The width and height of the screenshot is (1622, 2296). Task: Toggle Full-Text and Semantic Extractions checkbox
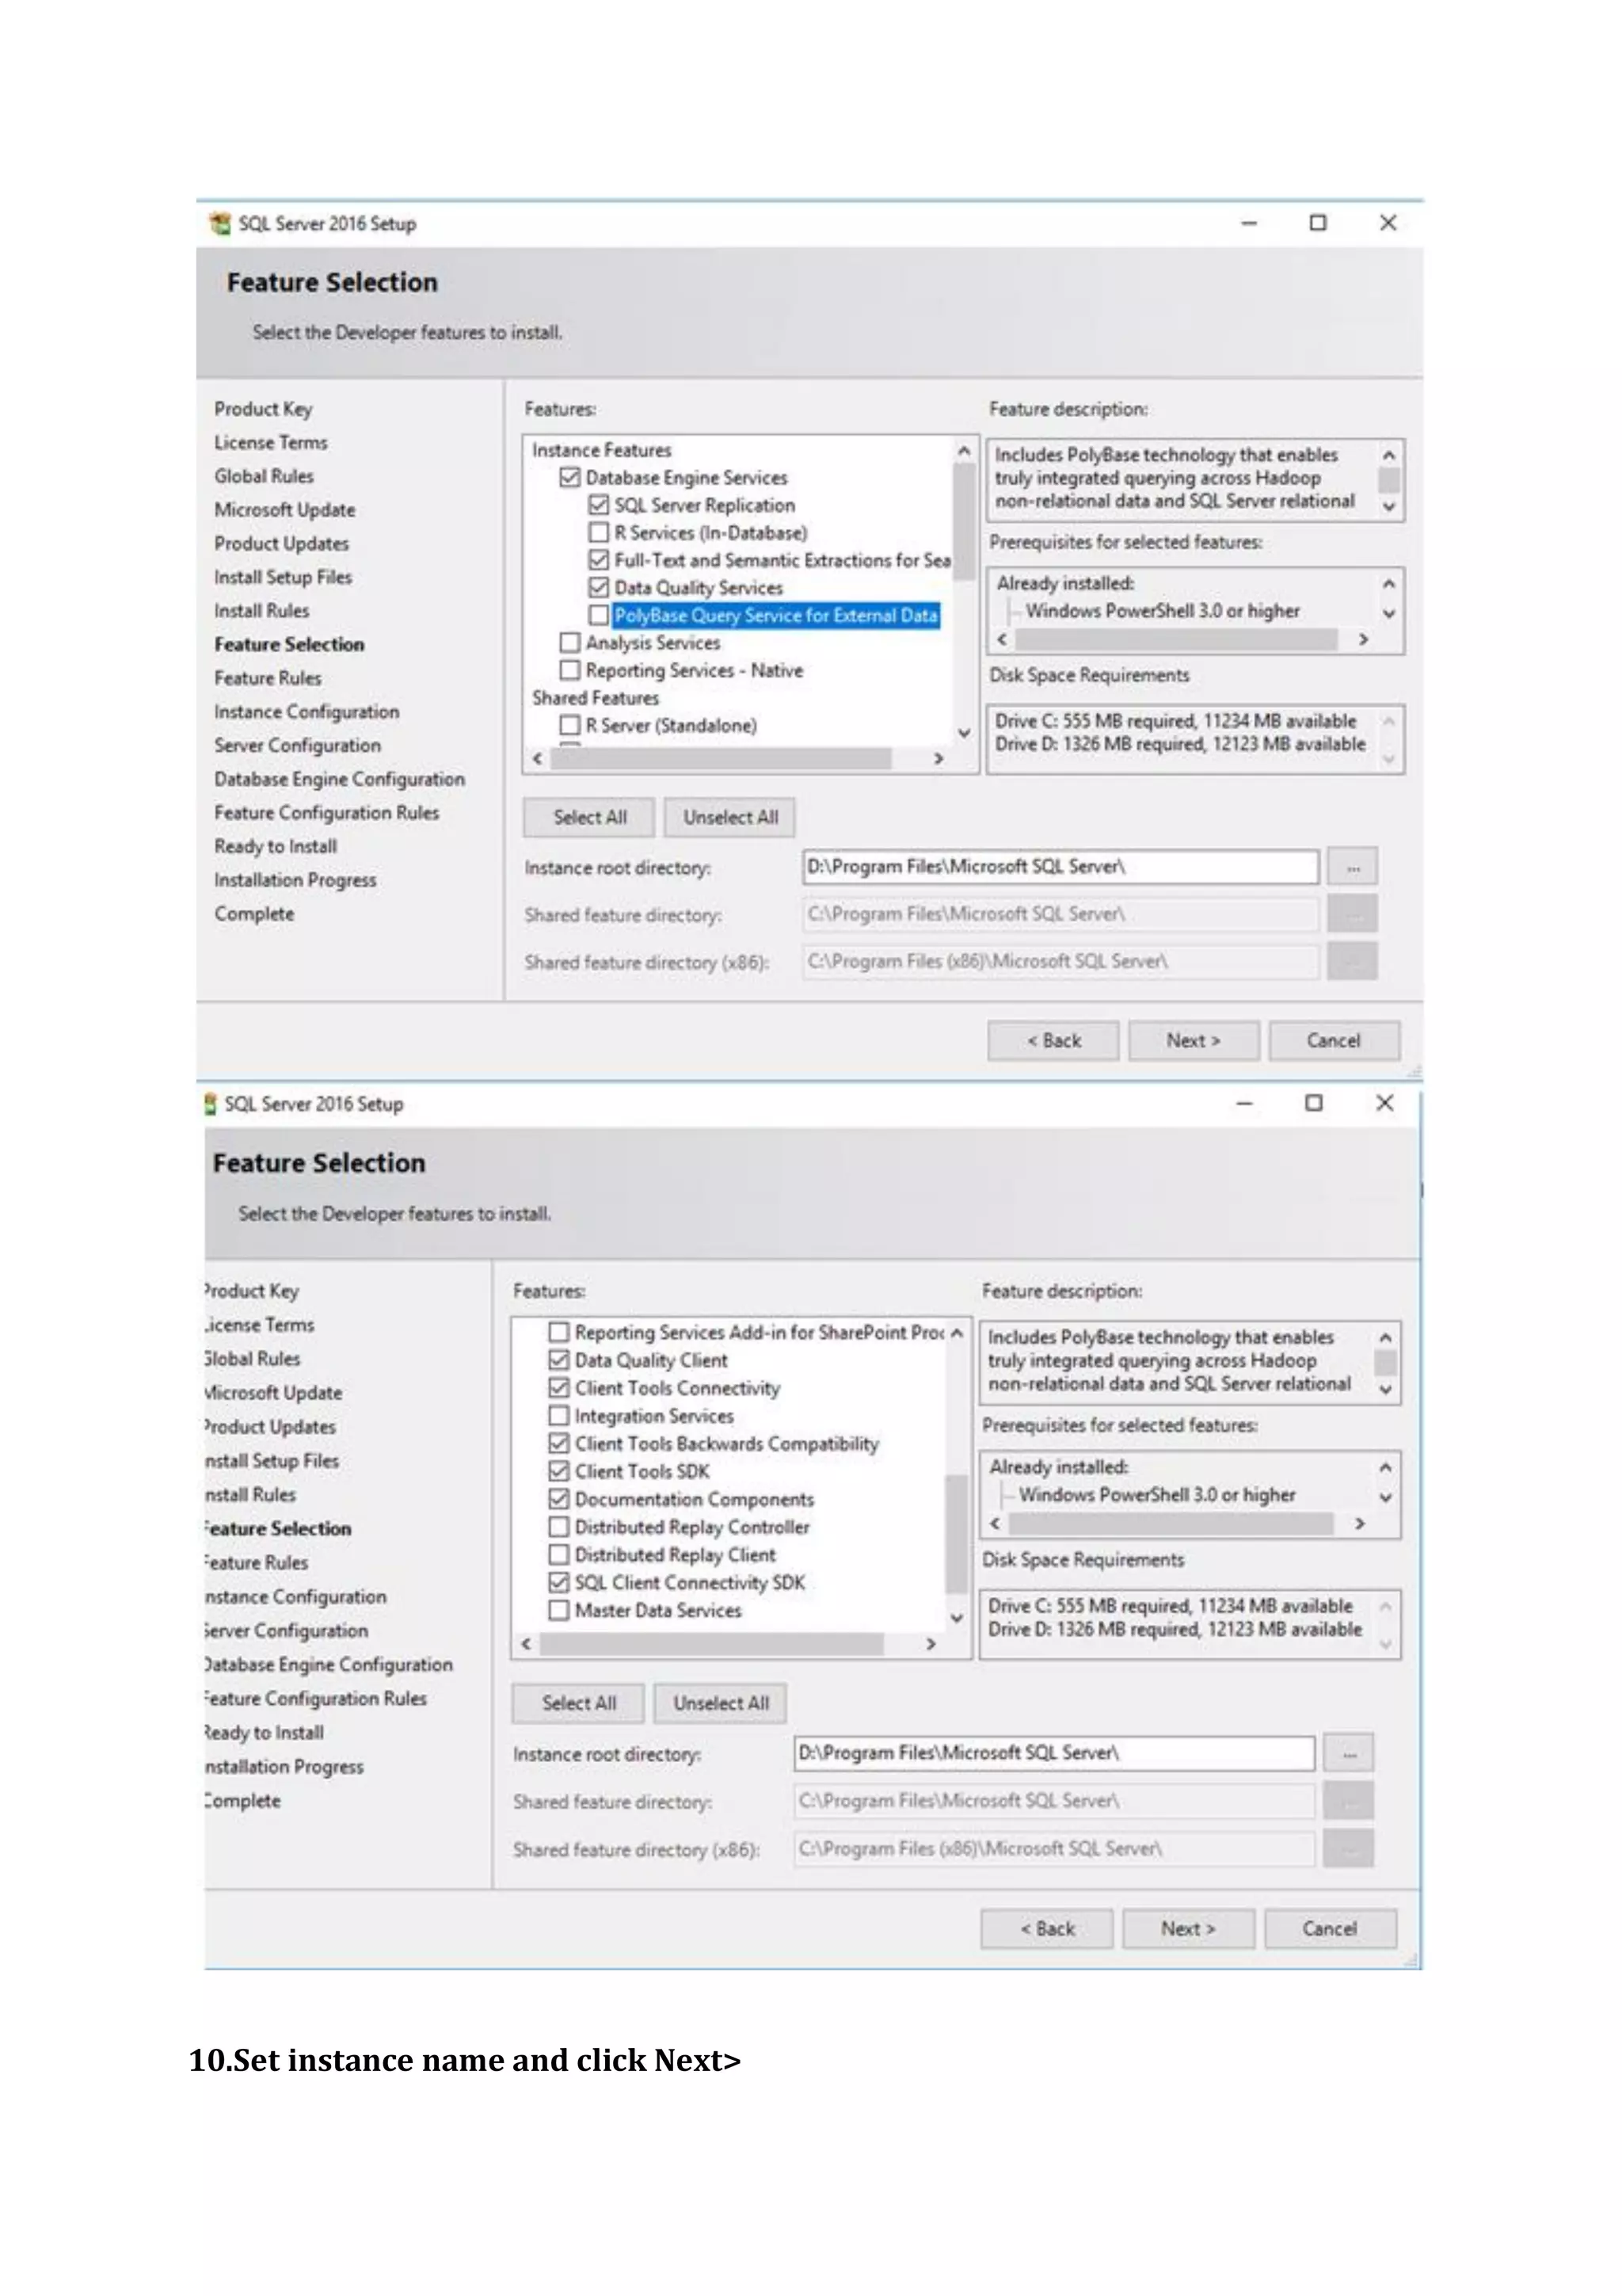(x=599, y=560)
